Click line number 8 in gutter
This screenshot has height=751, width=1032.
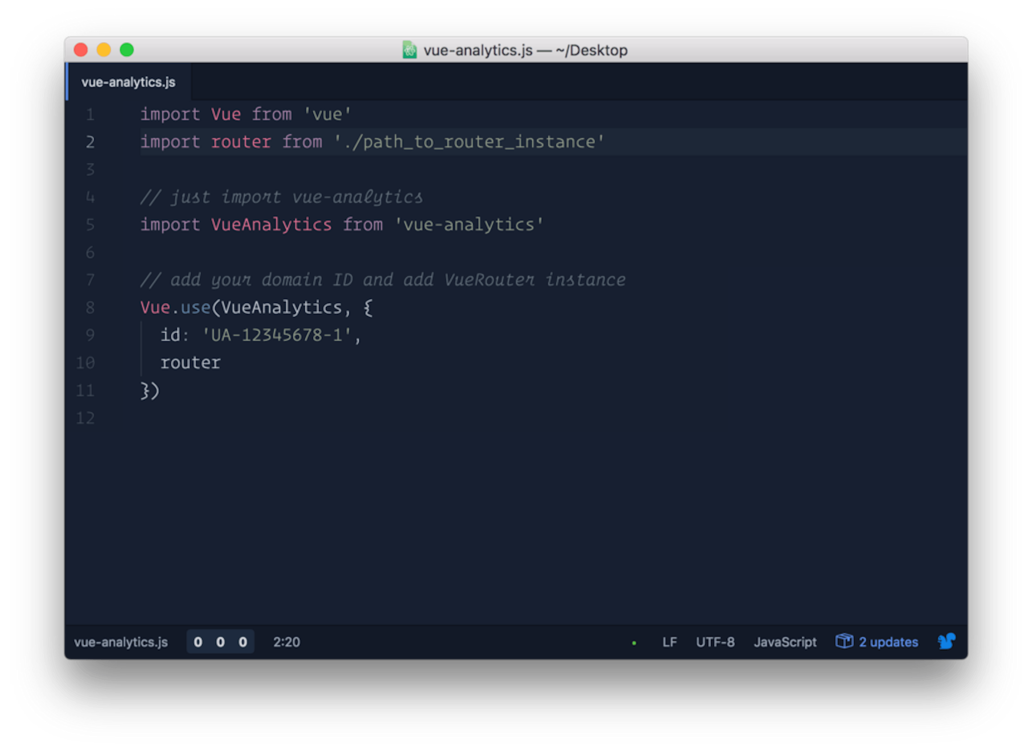pyautogui.click(x=90, y=307)
